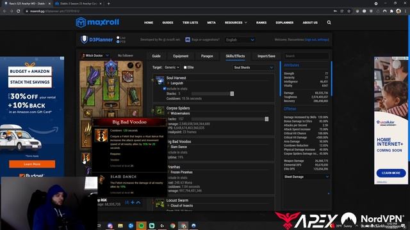Adjust the Corpse Spiders stacks slider
Image resolution: width=410 pixels, height=230 pixels.
(266, 119)
